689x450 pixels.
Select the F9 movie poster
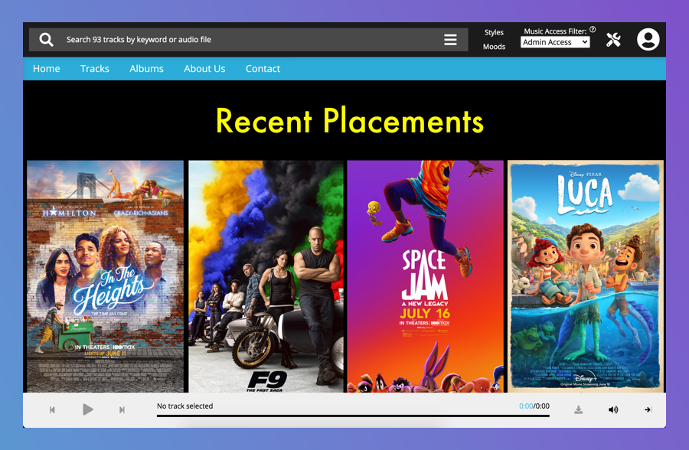click(266, 276)
